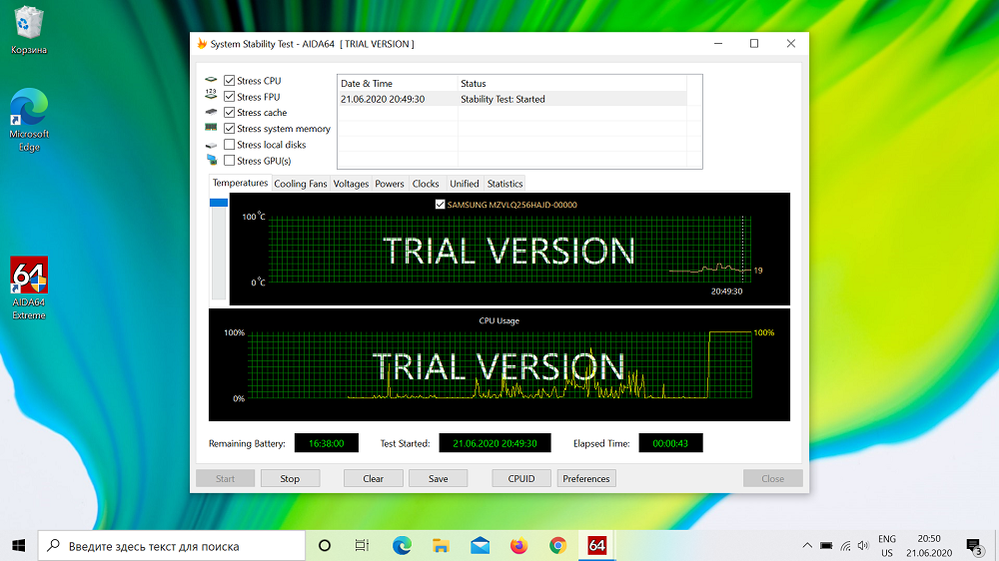Viewport: 999px width, 561px height.
Task: Open the Recycle Bin (Корзина) desktop icon
Action: (29, 30)
